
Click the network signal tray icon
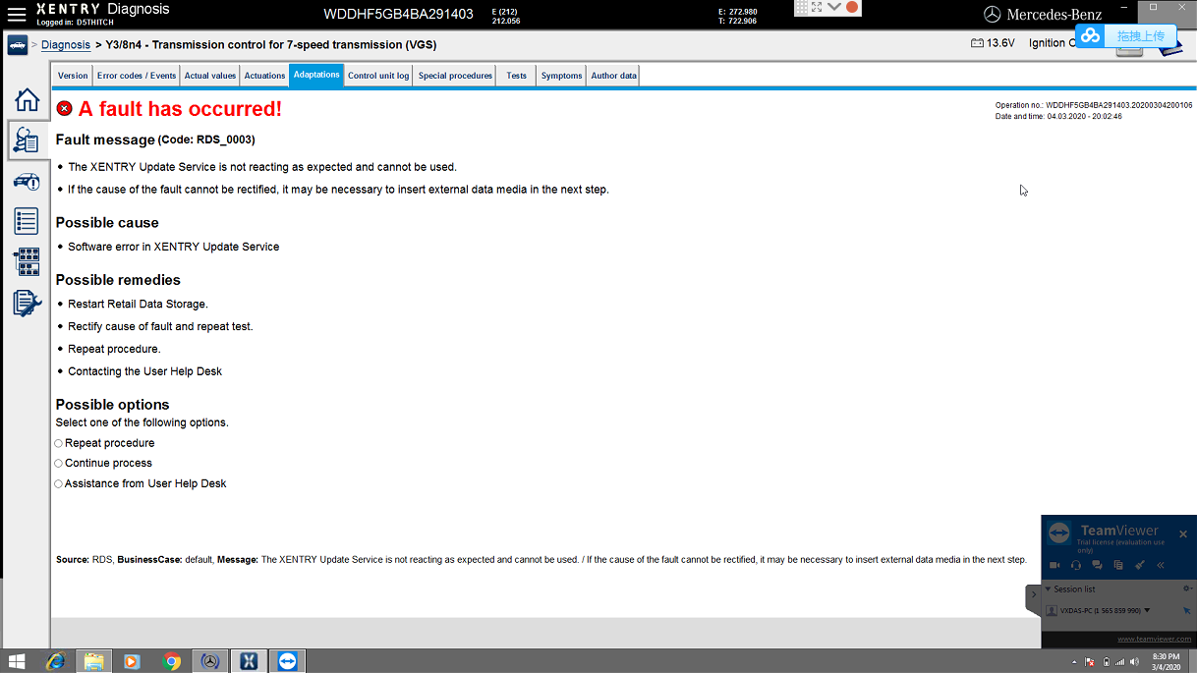1118,662
